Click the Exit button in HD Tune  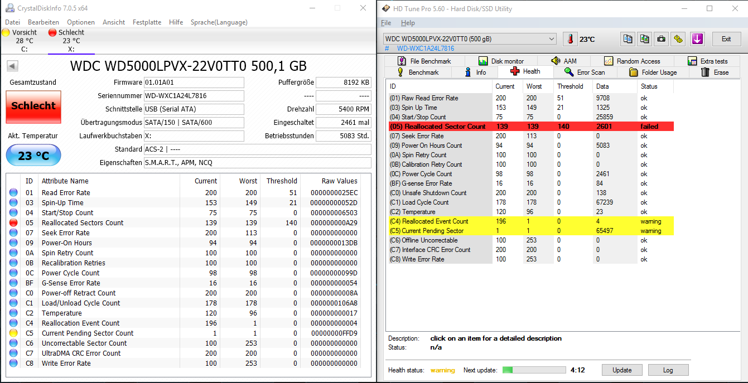[726, 39]
